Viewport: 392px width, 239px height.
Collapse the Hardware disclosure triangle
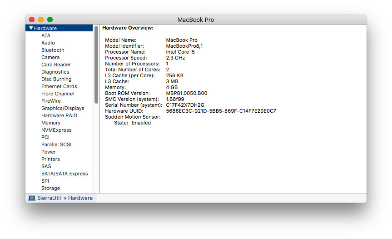tap(31, 28)
